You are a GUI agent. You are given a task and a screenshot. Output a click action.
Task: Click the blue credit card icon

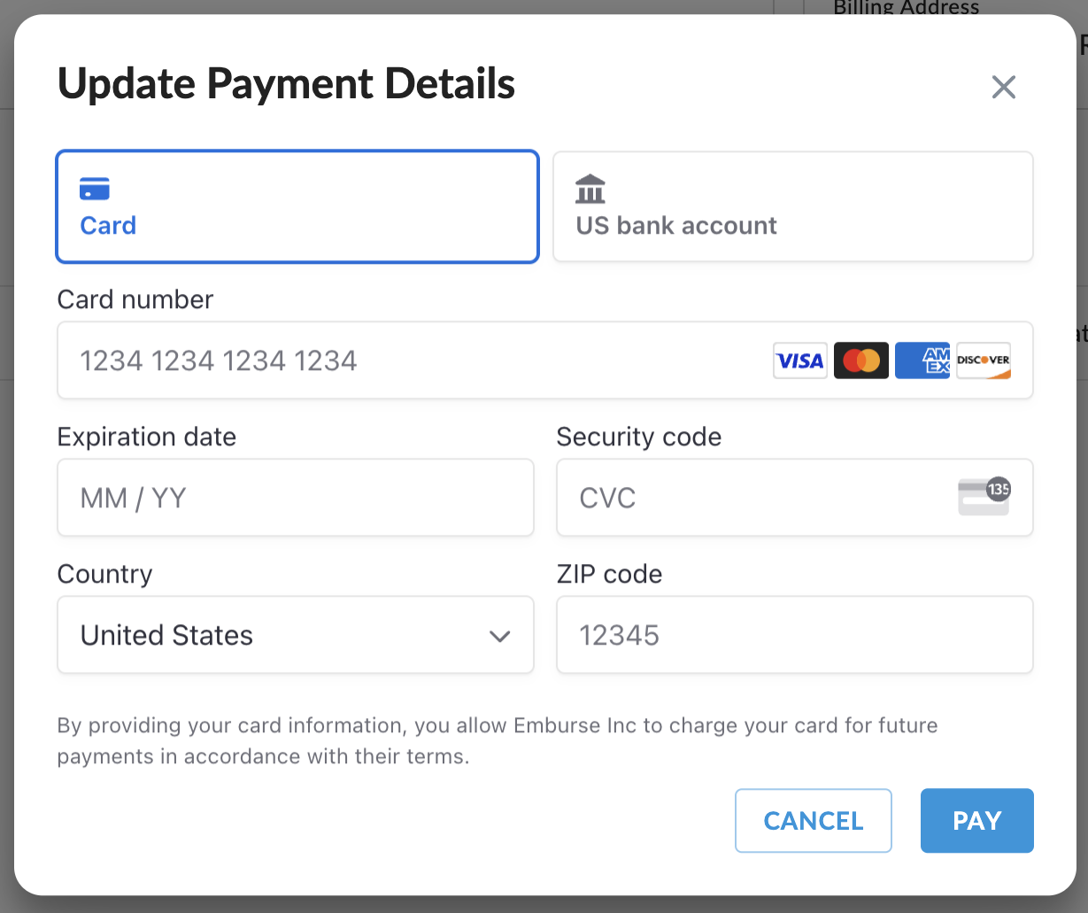click(x=95, y=189)
